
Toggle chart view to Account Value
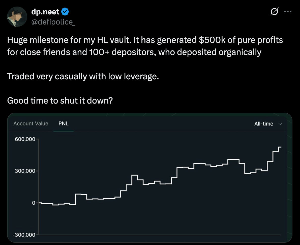coord(31,124)
